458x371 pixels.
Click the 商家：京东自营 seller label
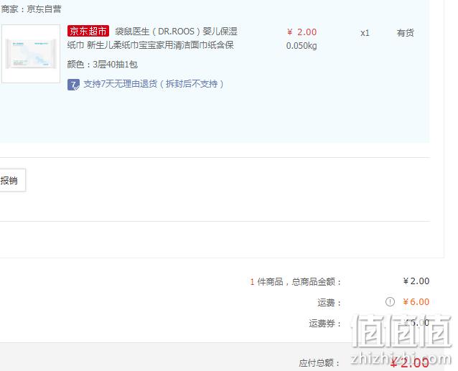[x=31, y=9]
